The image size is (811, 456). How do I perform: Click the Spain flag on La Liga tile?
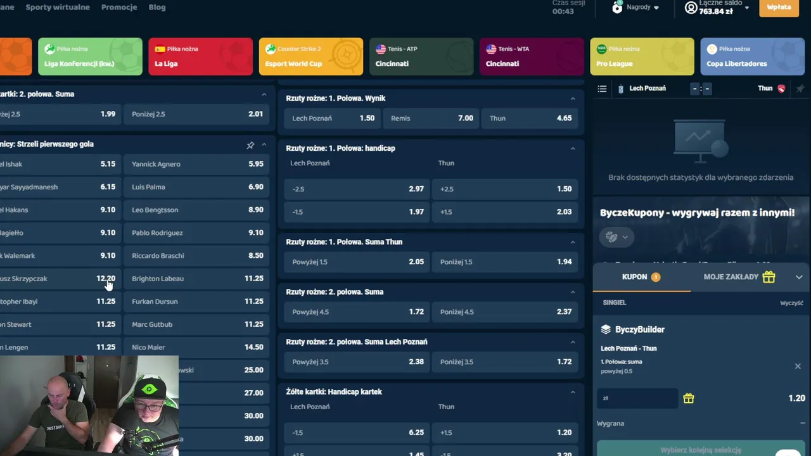pyautogui.click(x=160, y=49)
